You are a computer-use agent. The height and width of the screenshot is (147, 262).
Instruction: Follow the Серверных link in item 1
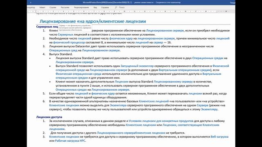65,34
